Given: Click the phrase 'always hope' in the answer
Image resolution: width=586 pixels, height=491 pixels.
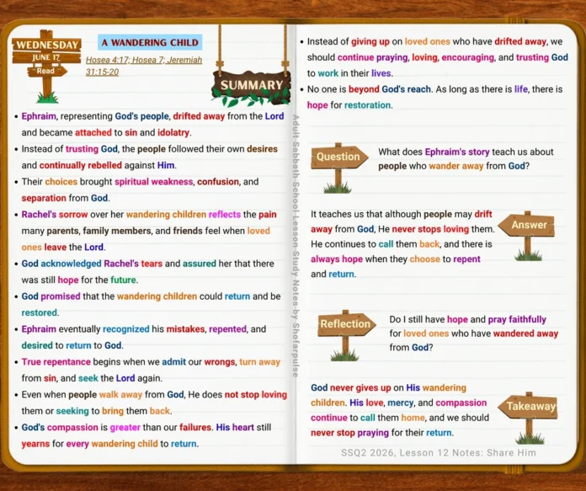Looking at the screenshot, I should (x=337, y=259).
